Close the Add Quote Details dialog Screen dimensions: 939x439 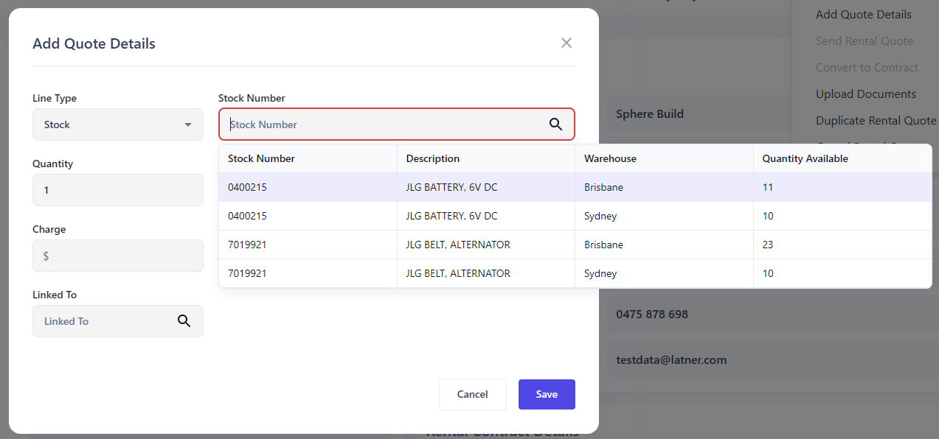(x=566, y=43)
